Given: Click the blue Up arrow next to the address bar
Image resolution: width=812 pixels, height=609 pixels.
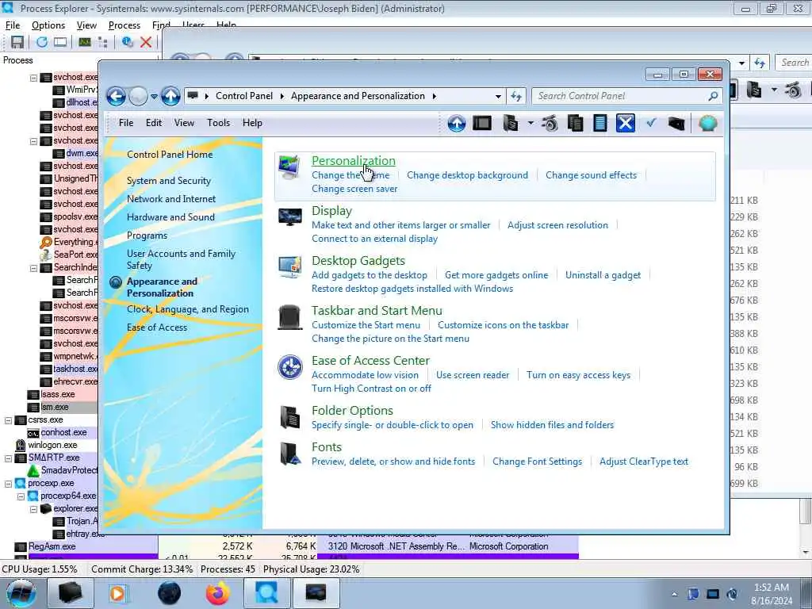Looking at the screenshot, I should (170, 96).
